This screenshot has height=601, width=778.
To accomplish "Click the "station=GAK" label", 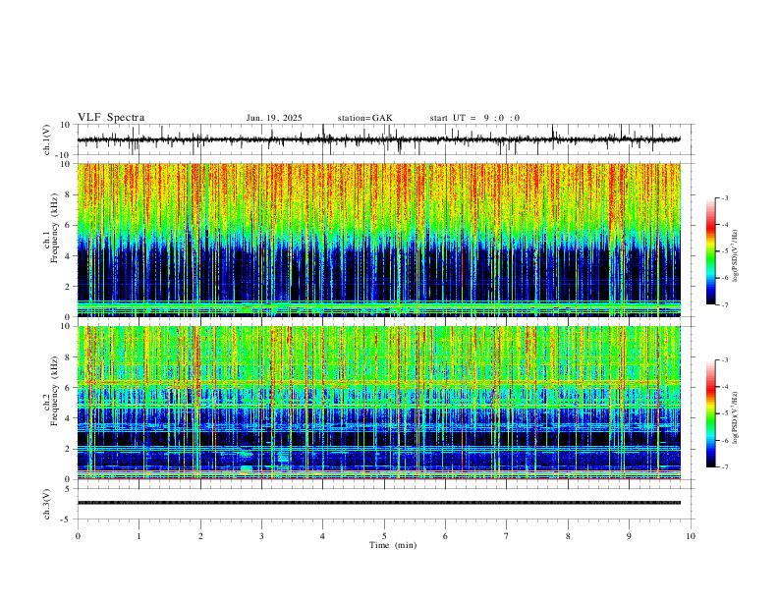I will tap(364, 118).
